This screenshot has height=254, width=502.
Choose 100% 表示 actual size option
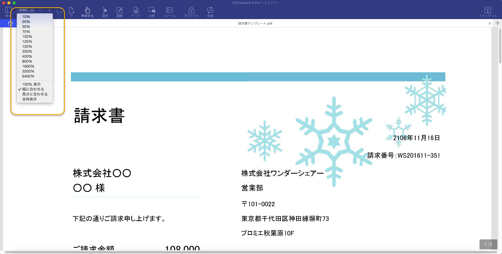(x=35, y=84)
